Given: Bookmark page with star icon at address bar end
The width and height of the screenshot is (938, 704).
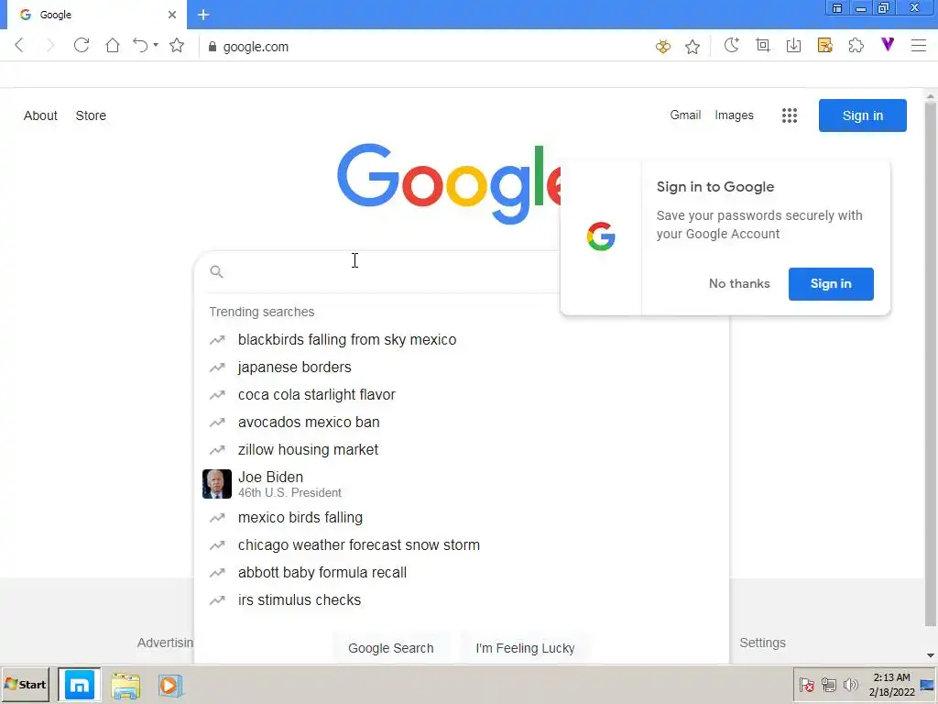Looking at the screenshot, I should (693, 46).
